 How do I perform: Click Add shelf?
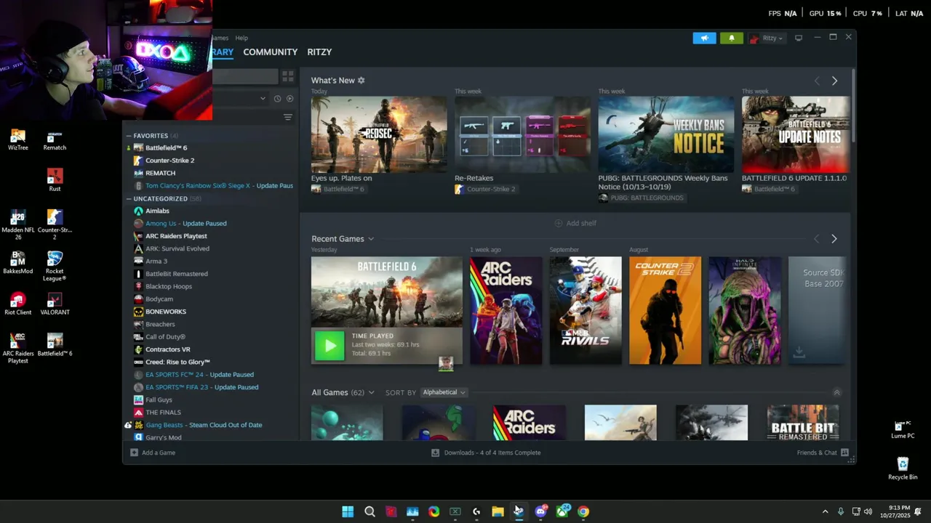point(575,223)
